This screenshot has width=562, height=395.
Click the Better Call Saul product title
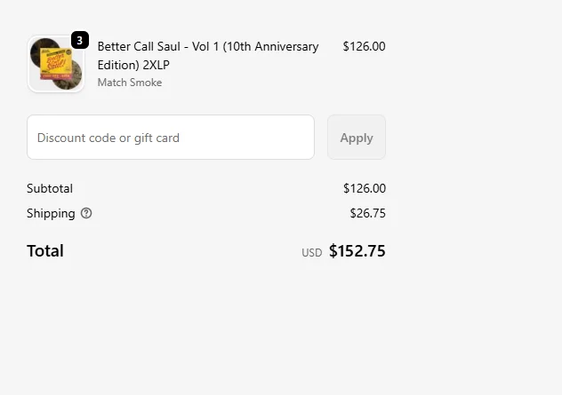tap(207, 46)
